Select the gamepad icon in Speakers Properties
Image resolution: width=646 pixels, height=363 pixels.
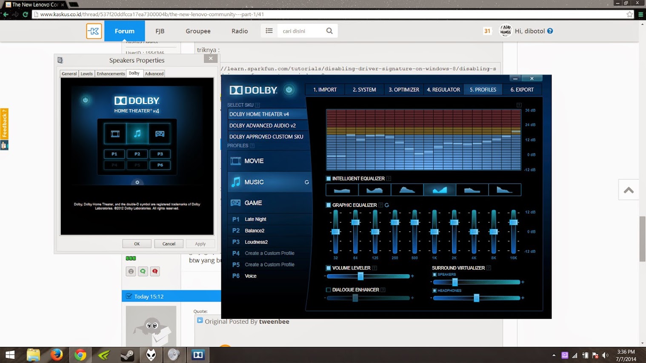[x=160, y=134]
